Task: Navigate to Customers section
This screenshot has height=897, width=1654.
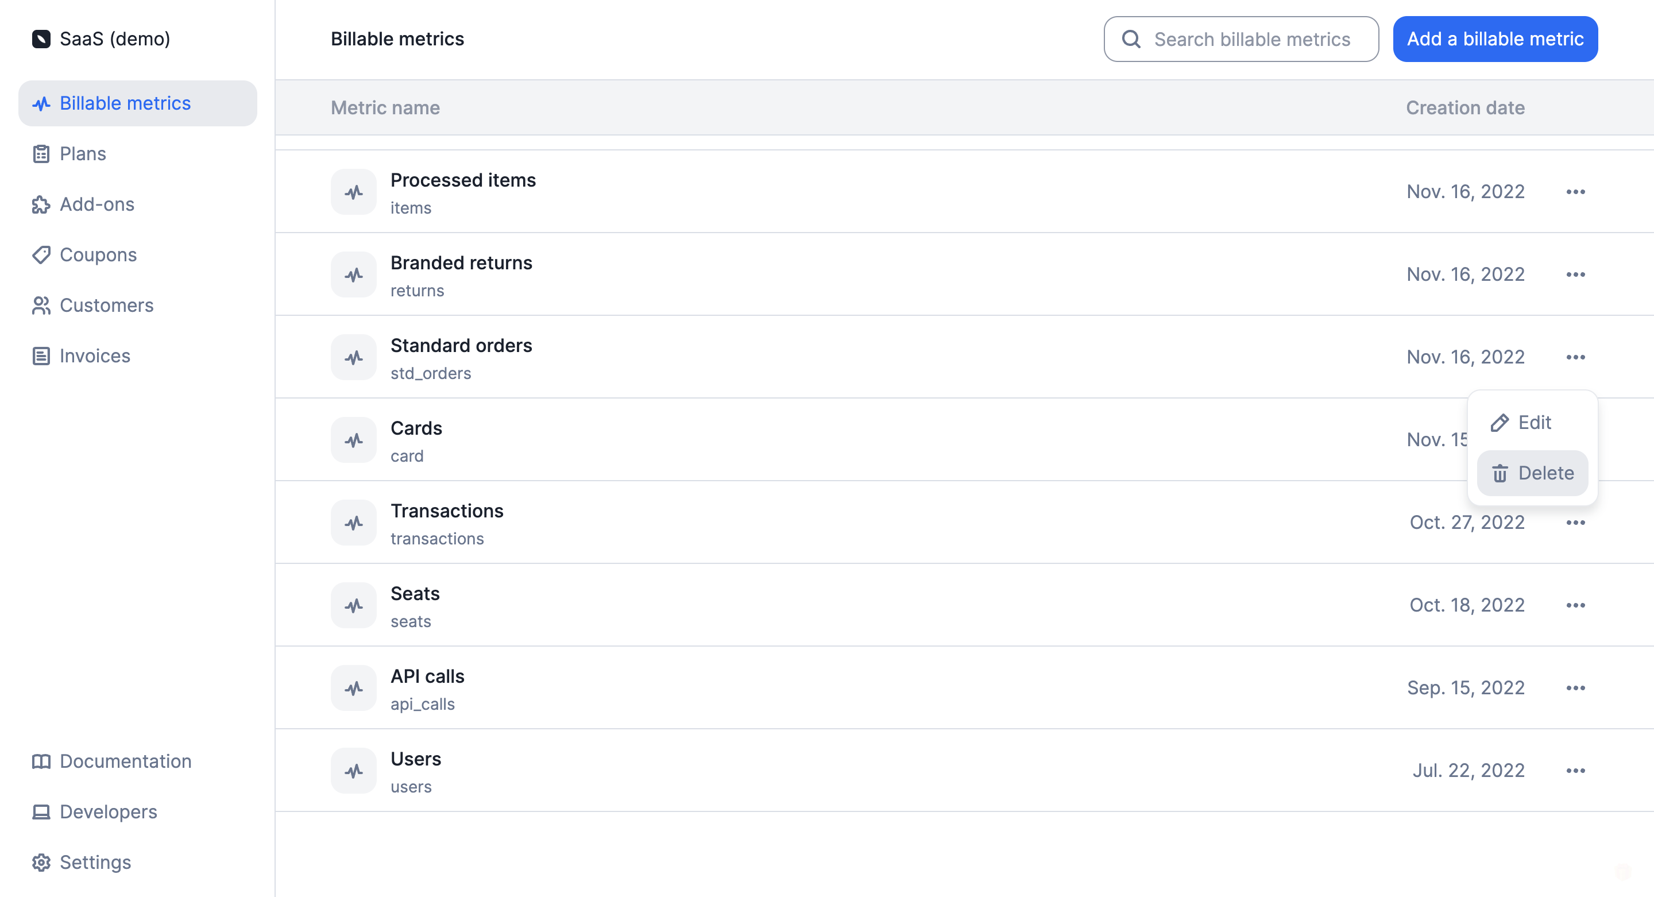Action: [x=106, y=306]
